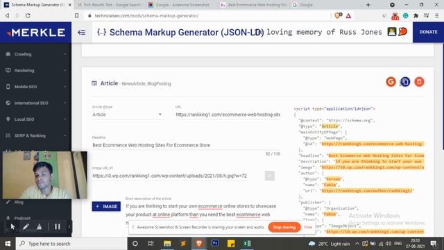Click the Russ Jones memorial photo icon
The width and height of the screenshot is (444, 250).
391,32
